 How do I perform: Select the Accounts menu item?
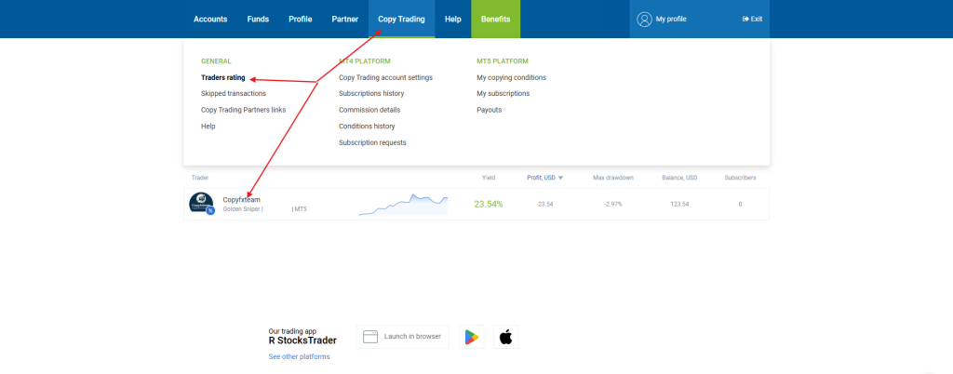point(210,19)
